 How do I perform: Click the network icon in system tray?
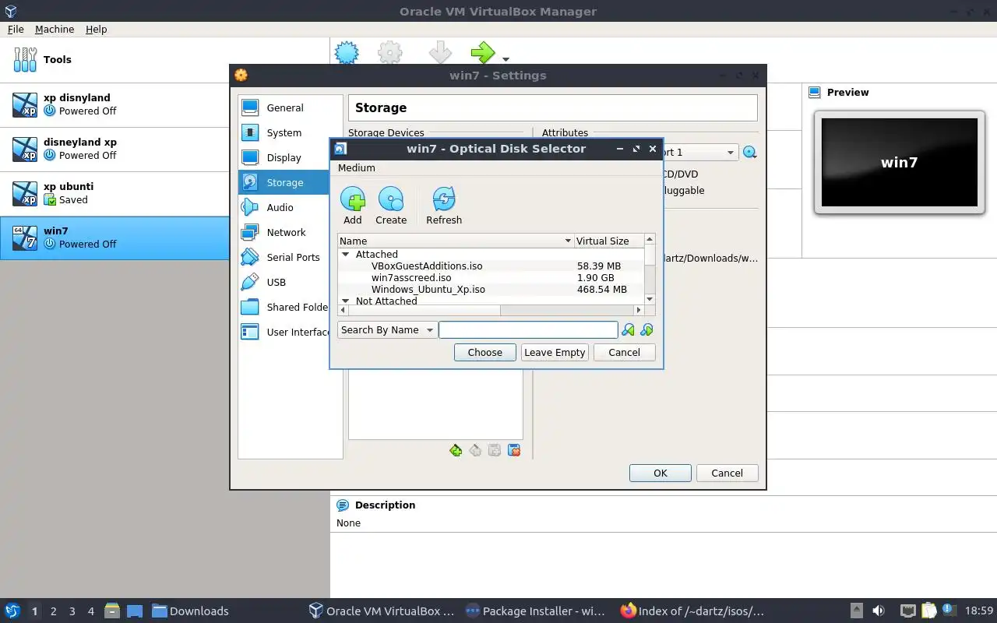pyautogui.click(x=908, y=611)
